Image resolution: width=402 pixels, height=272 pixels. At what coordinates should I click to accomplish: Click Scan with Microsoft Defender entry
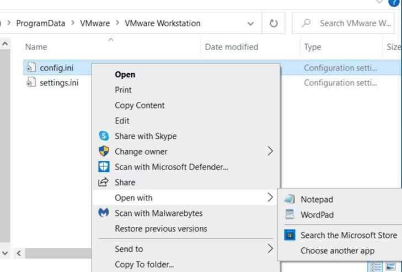click(186, 167)
